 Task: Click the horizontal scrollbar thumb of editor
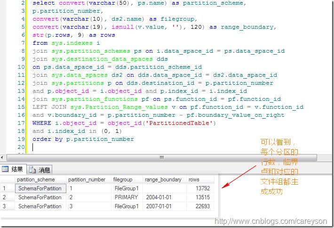point(162,158)
